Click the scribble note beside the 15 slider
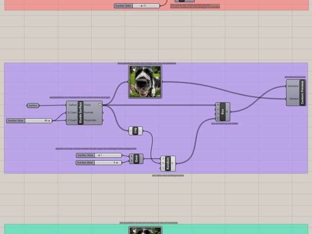Viewport: 312px width, 234px height. tap(195, 6)
